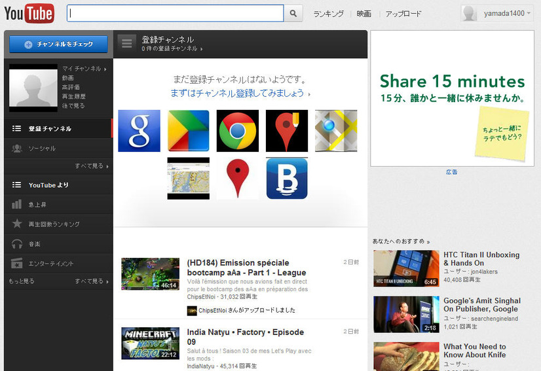The width and height of the screenshot is (541, 371).
Task: Open the 映画 link
Action: 364,14
